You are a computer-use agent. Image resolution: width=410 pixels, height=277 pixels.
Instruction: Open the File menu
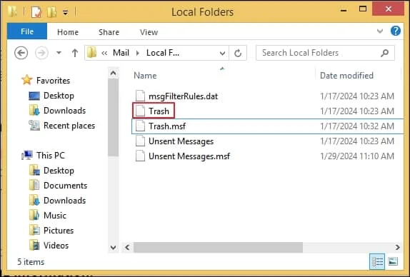tap(27, 31)
